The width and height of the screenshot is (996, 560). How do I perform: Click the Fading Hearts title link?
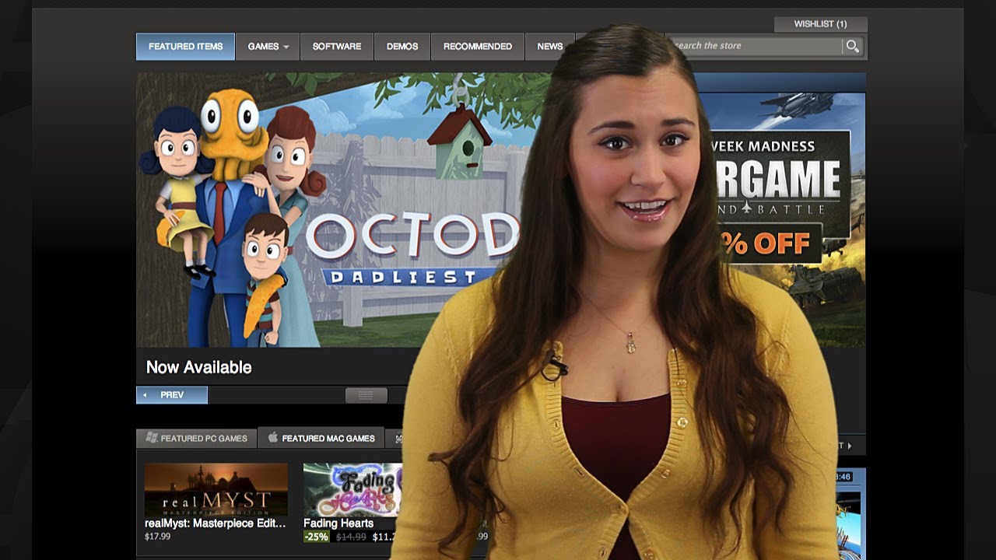tap(338, 523)
